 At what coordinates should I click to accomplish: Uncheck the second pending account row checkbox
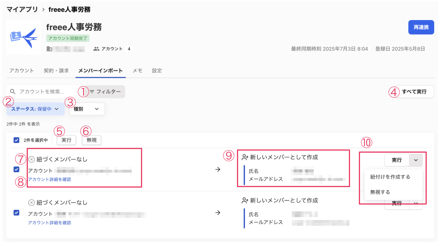coord(16,212)
